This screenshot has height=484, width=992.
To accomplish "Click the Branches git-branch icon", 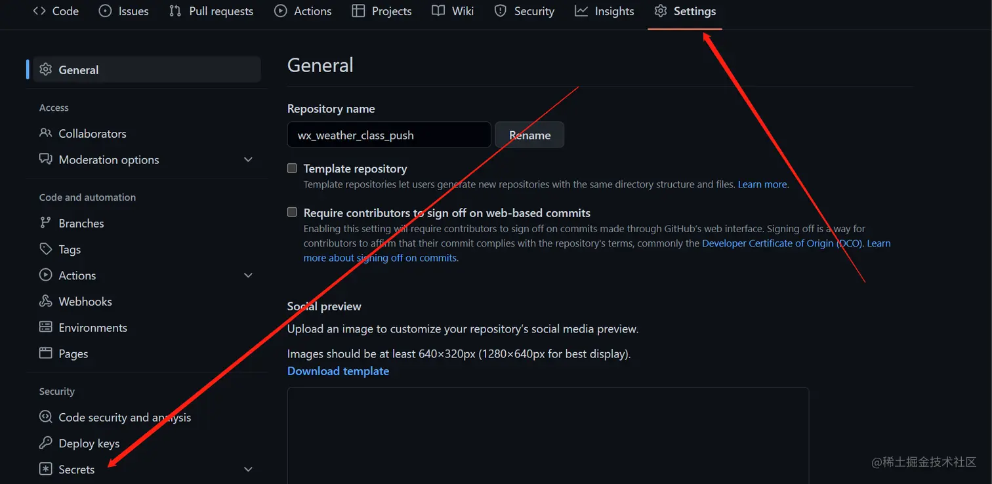I will 45,223.
